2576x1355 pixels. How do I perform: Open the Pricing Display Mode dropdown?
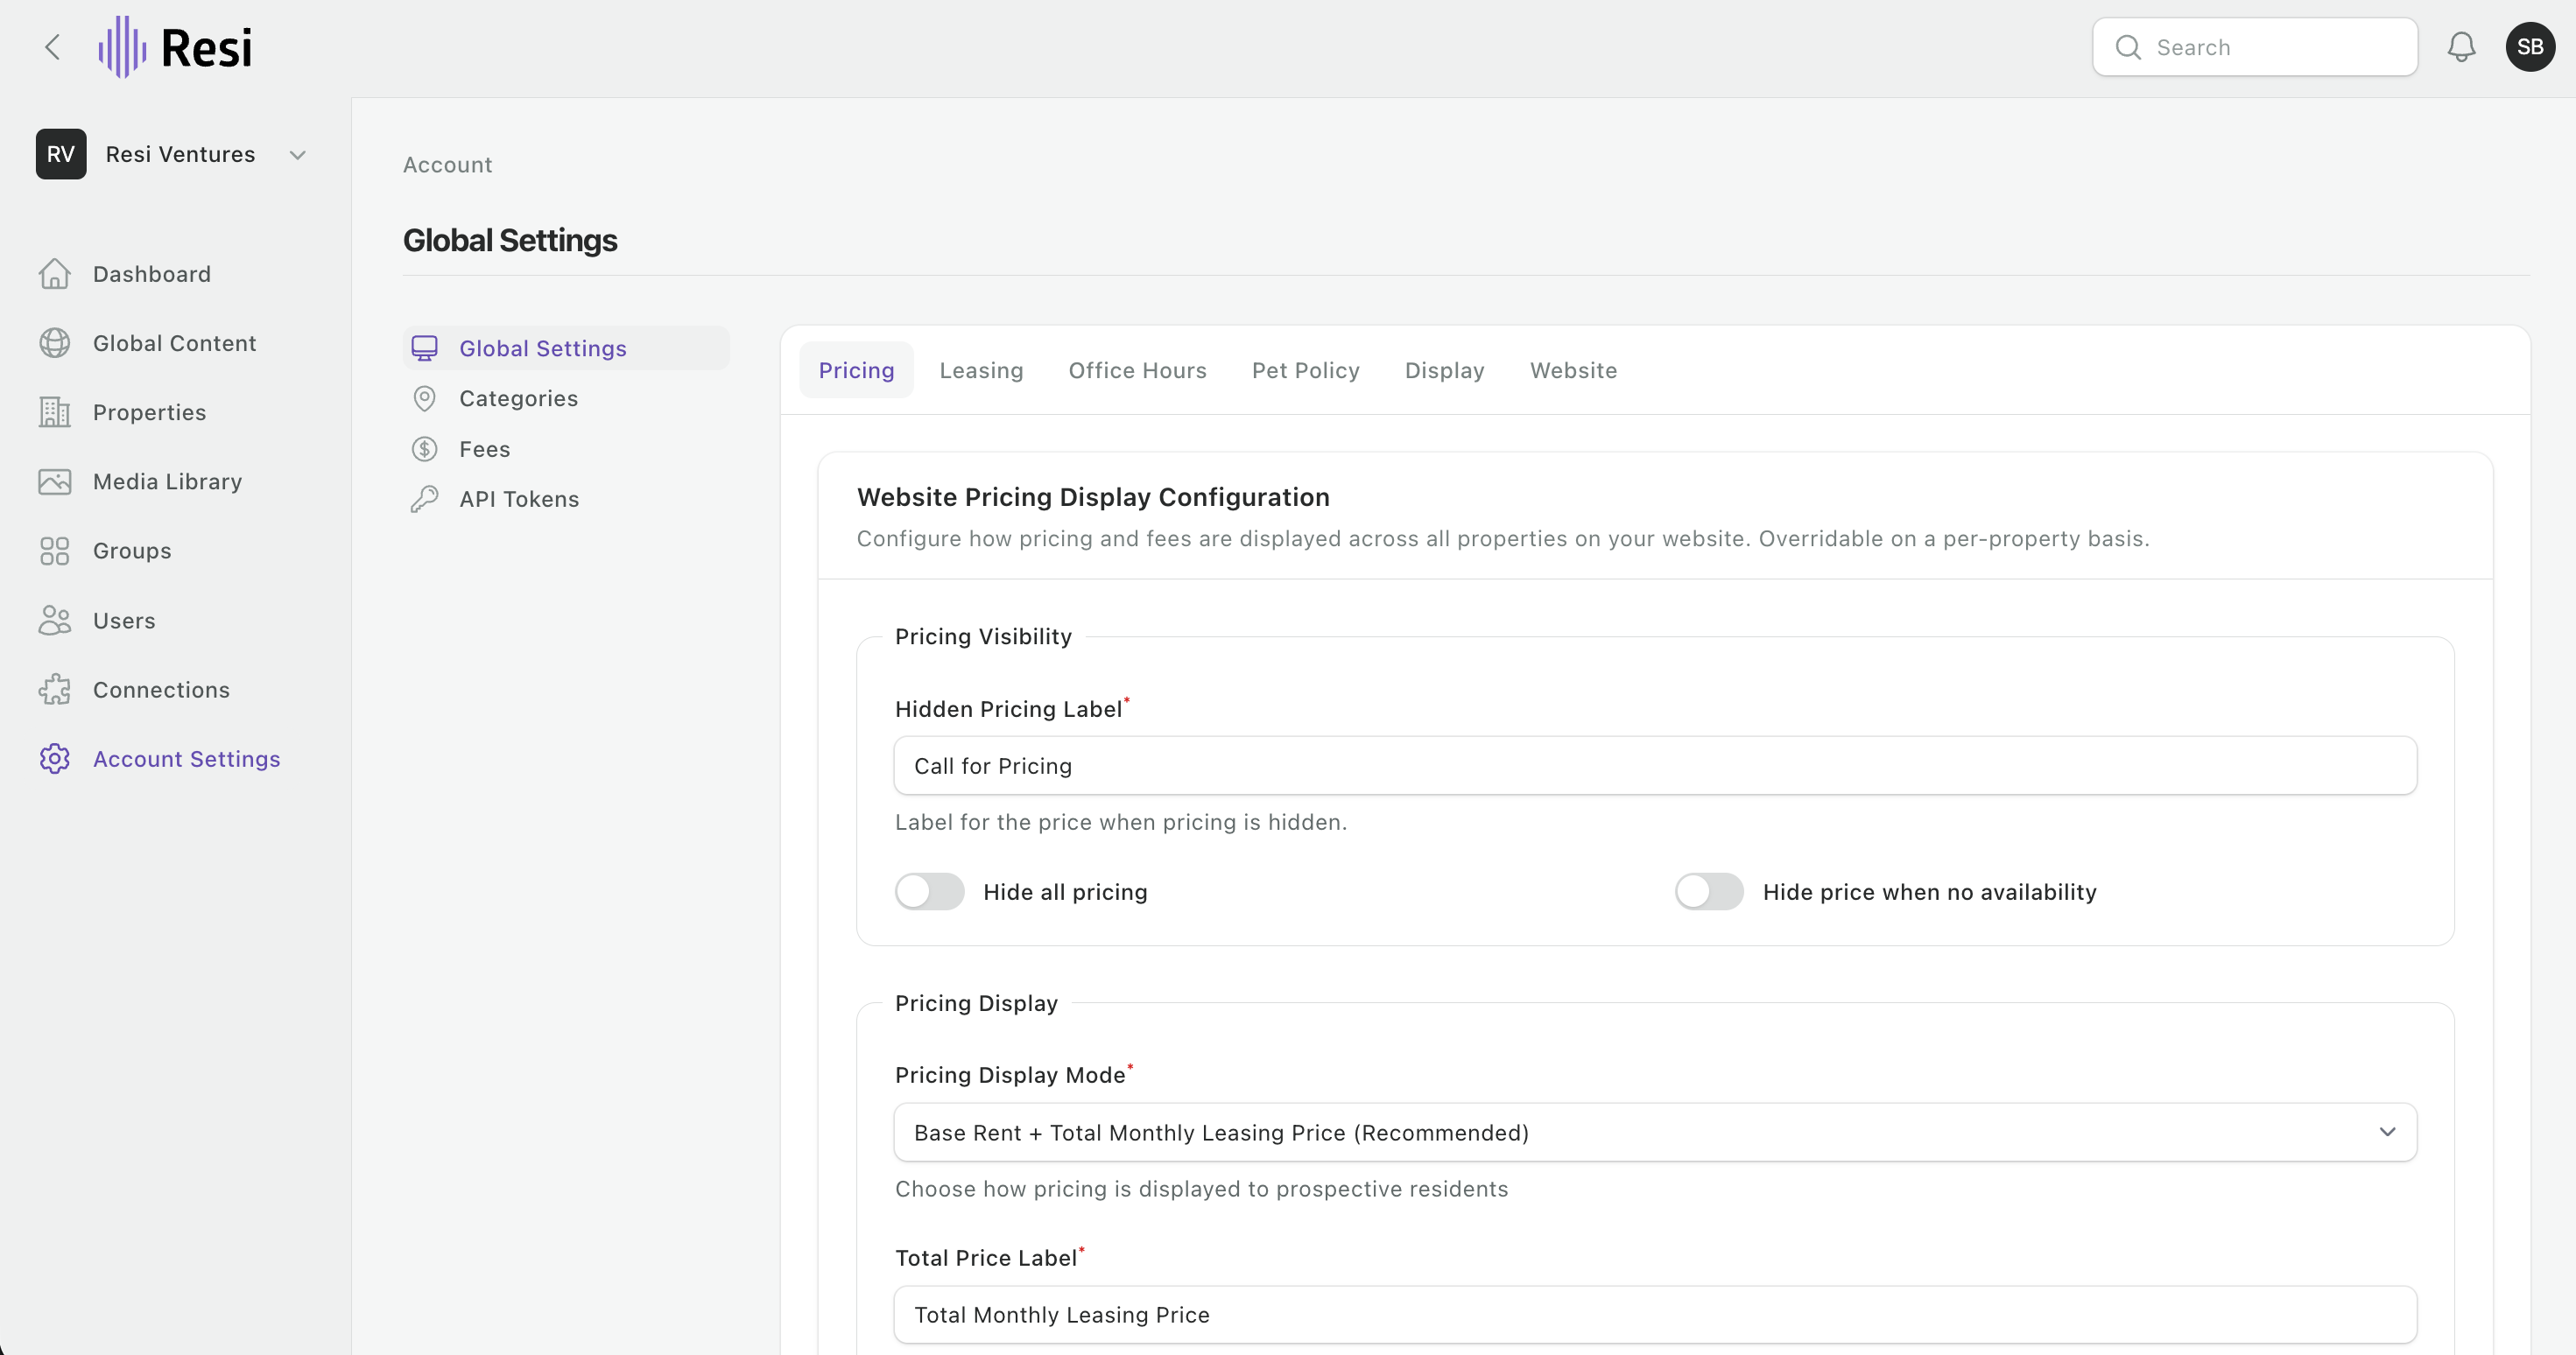click(1655, 1132)
